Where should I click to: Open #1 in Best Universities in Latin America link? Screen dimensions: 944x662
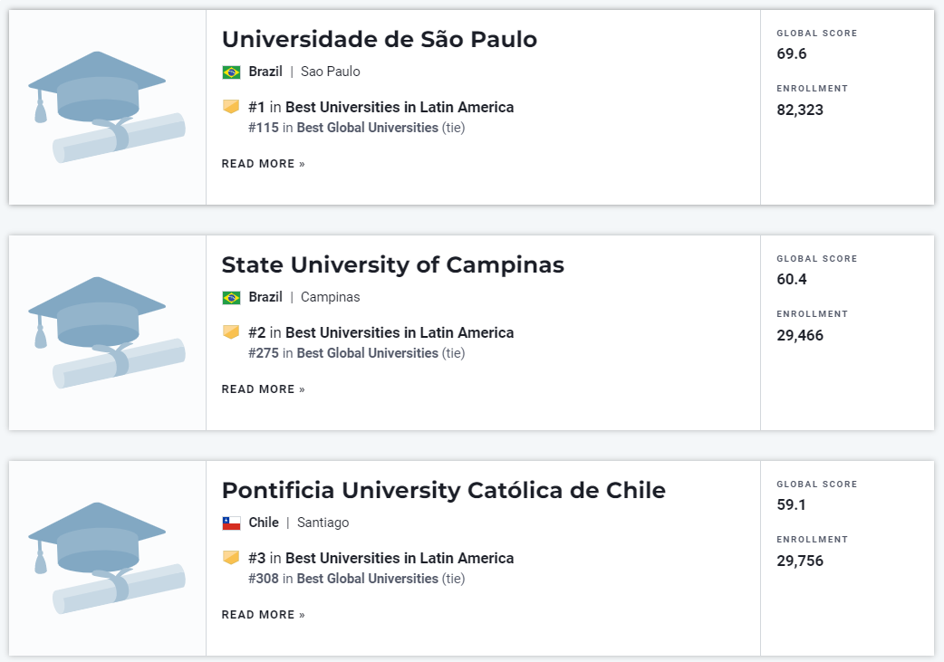(x=381, y=107)
